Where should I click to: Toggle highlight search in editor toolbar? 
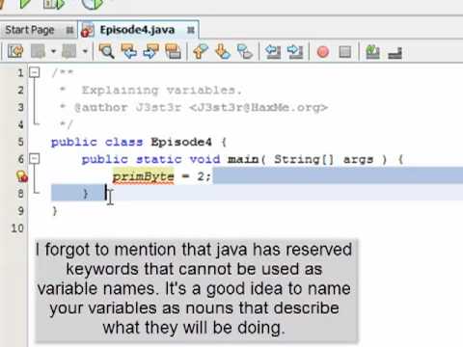[x=173, y=51]
